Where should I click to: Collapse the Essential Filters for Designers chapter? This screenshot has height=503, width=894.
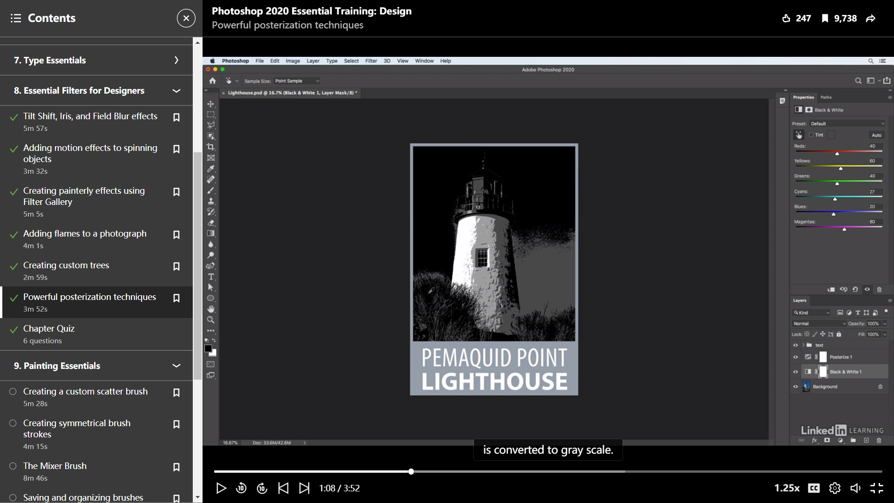(176, 91)
